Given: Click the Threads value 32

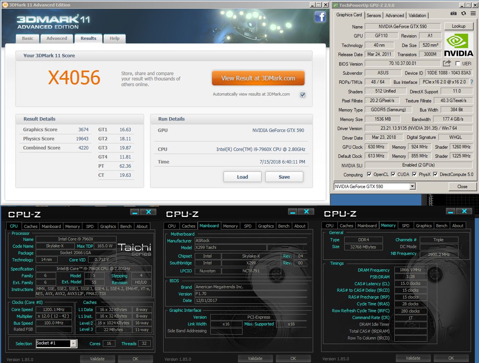Looking at the screenshot, I should pos(144,344).
